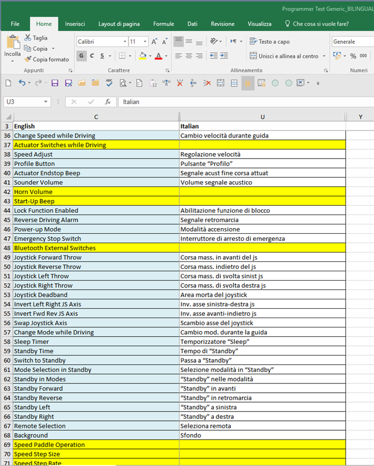
Task: Apply the yellow fill color bucket
Action: click(x=143, y=56)
